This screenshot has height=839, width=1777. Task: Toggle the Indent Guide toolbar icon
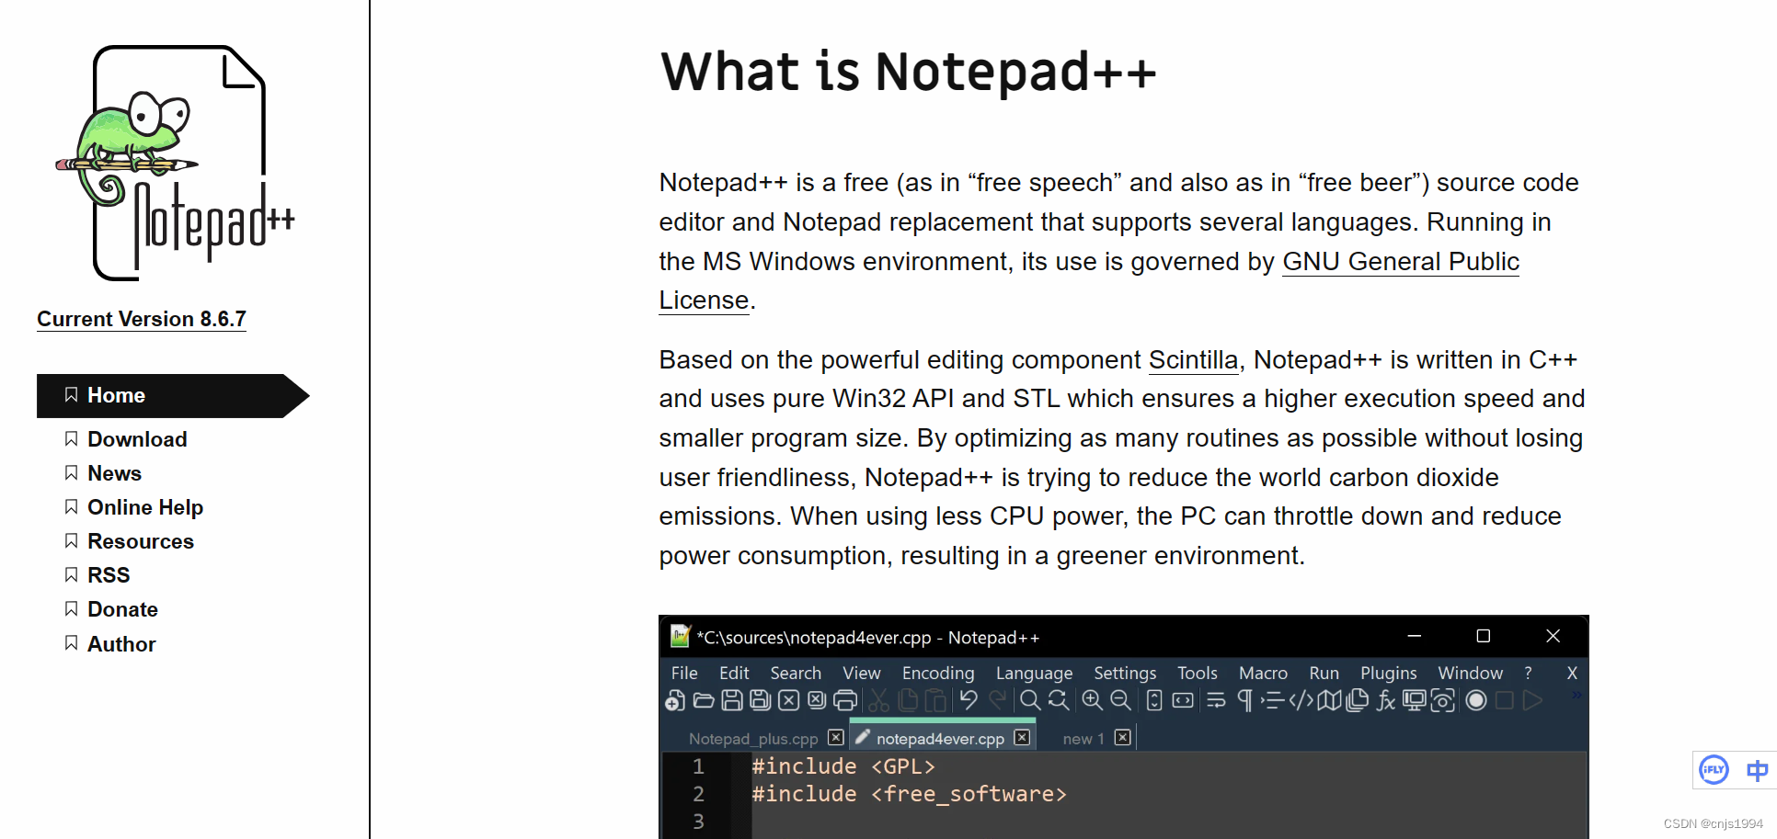1272,701
